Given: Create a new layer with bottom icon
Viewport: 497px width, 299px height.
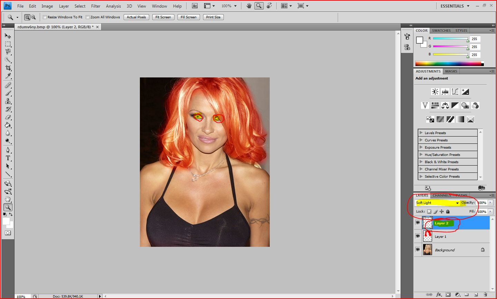Looking at the screenshot, I should (x=476, y=295).
